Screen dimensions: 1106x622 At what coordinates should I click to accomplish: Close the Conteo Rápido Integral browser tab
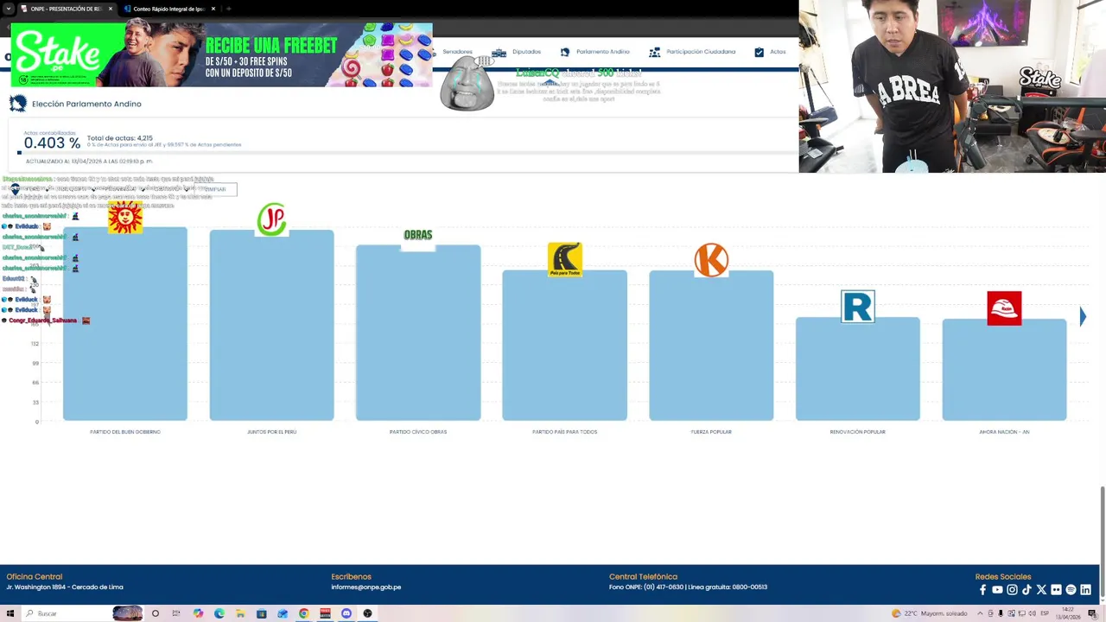[213, 9]
